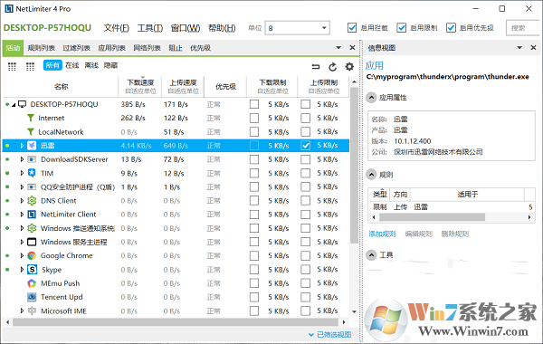Click the 已筛选视图 link
The height and width of the screenshot is (344, 543).
pyautogui.click(x=334, y=334)
